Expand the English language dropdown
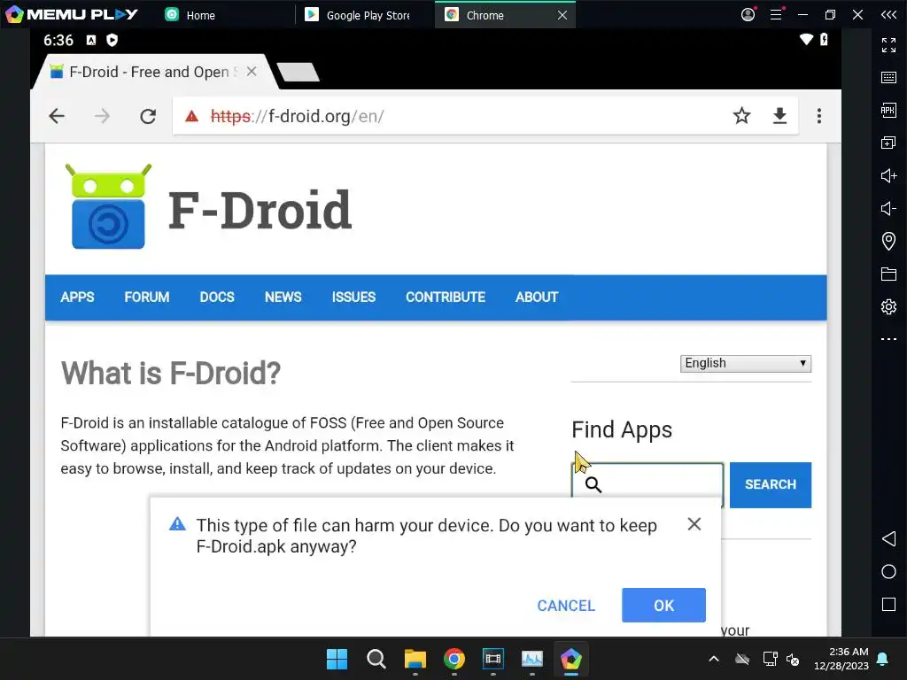 [x=746, y=363]
